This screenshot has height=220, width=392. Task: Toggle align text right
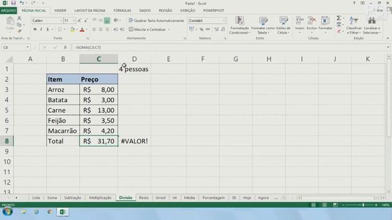click(x=107, y=29)
